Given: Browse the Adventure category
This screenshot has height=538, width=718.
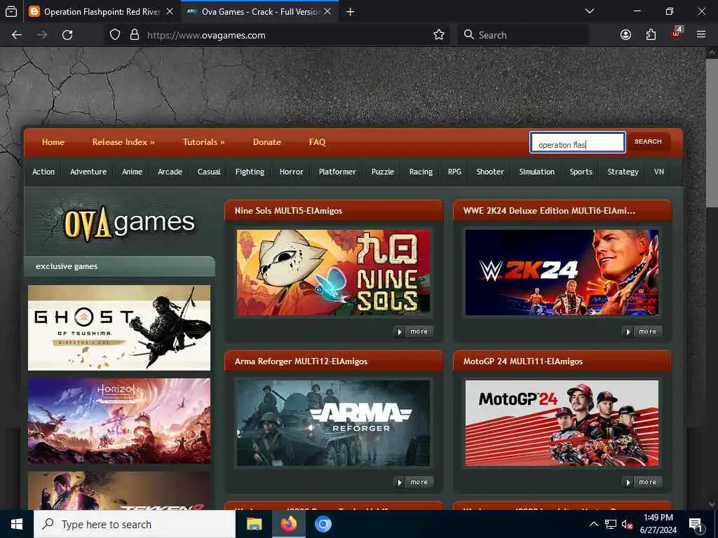Looking at the screenshot, I should point(88,172).
